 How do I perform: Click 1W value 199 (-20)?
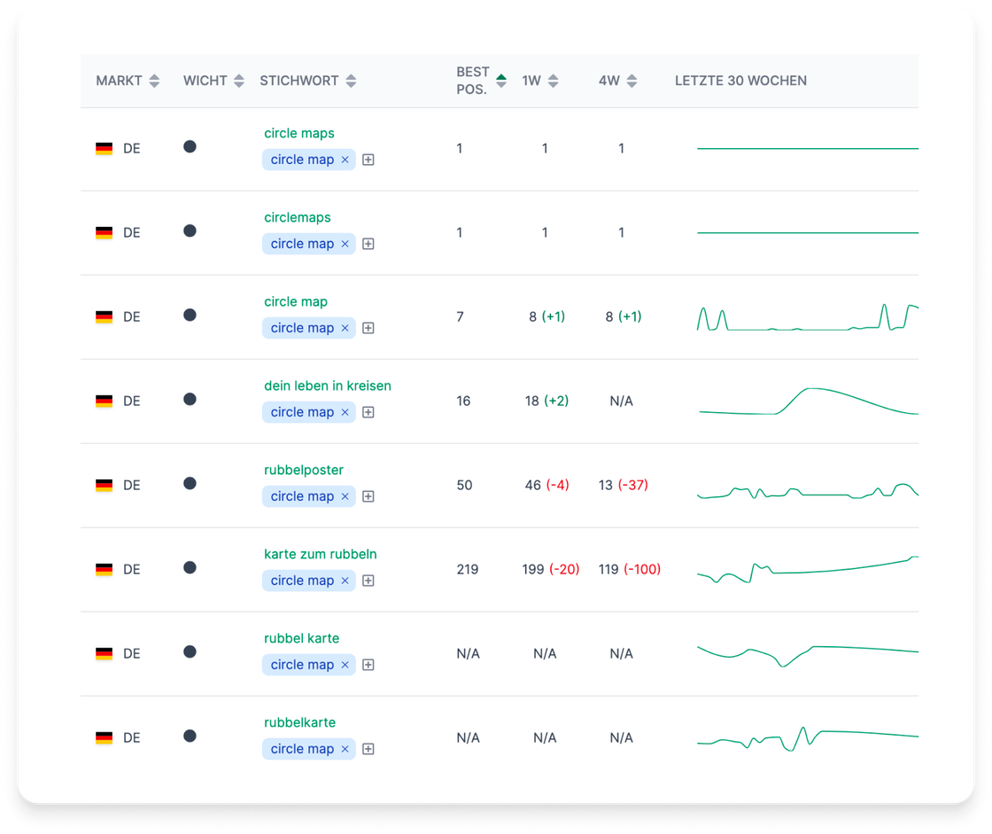coord(550,570)
